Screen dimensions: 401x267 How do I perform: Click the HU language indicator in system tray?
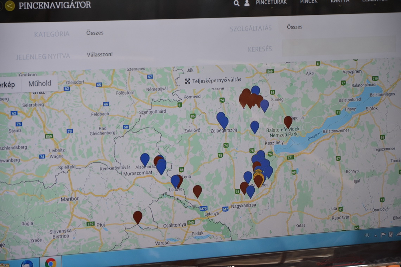pyautogui.click(x=367, y=235)
